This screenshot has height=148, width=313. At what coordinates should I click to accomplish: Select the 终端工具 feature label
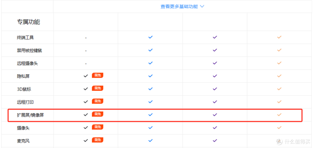[x=25, y=38]
